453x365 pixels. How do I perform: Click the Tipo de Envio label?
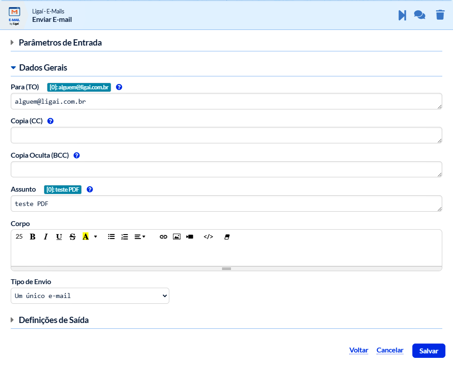31,282
